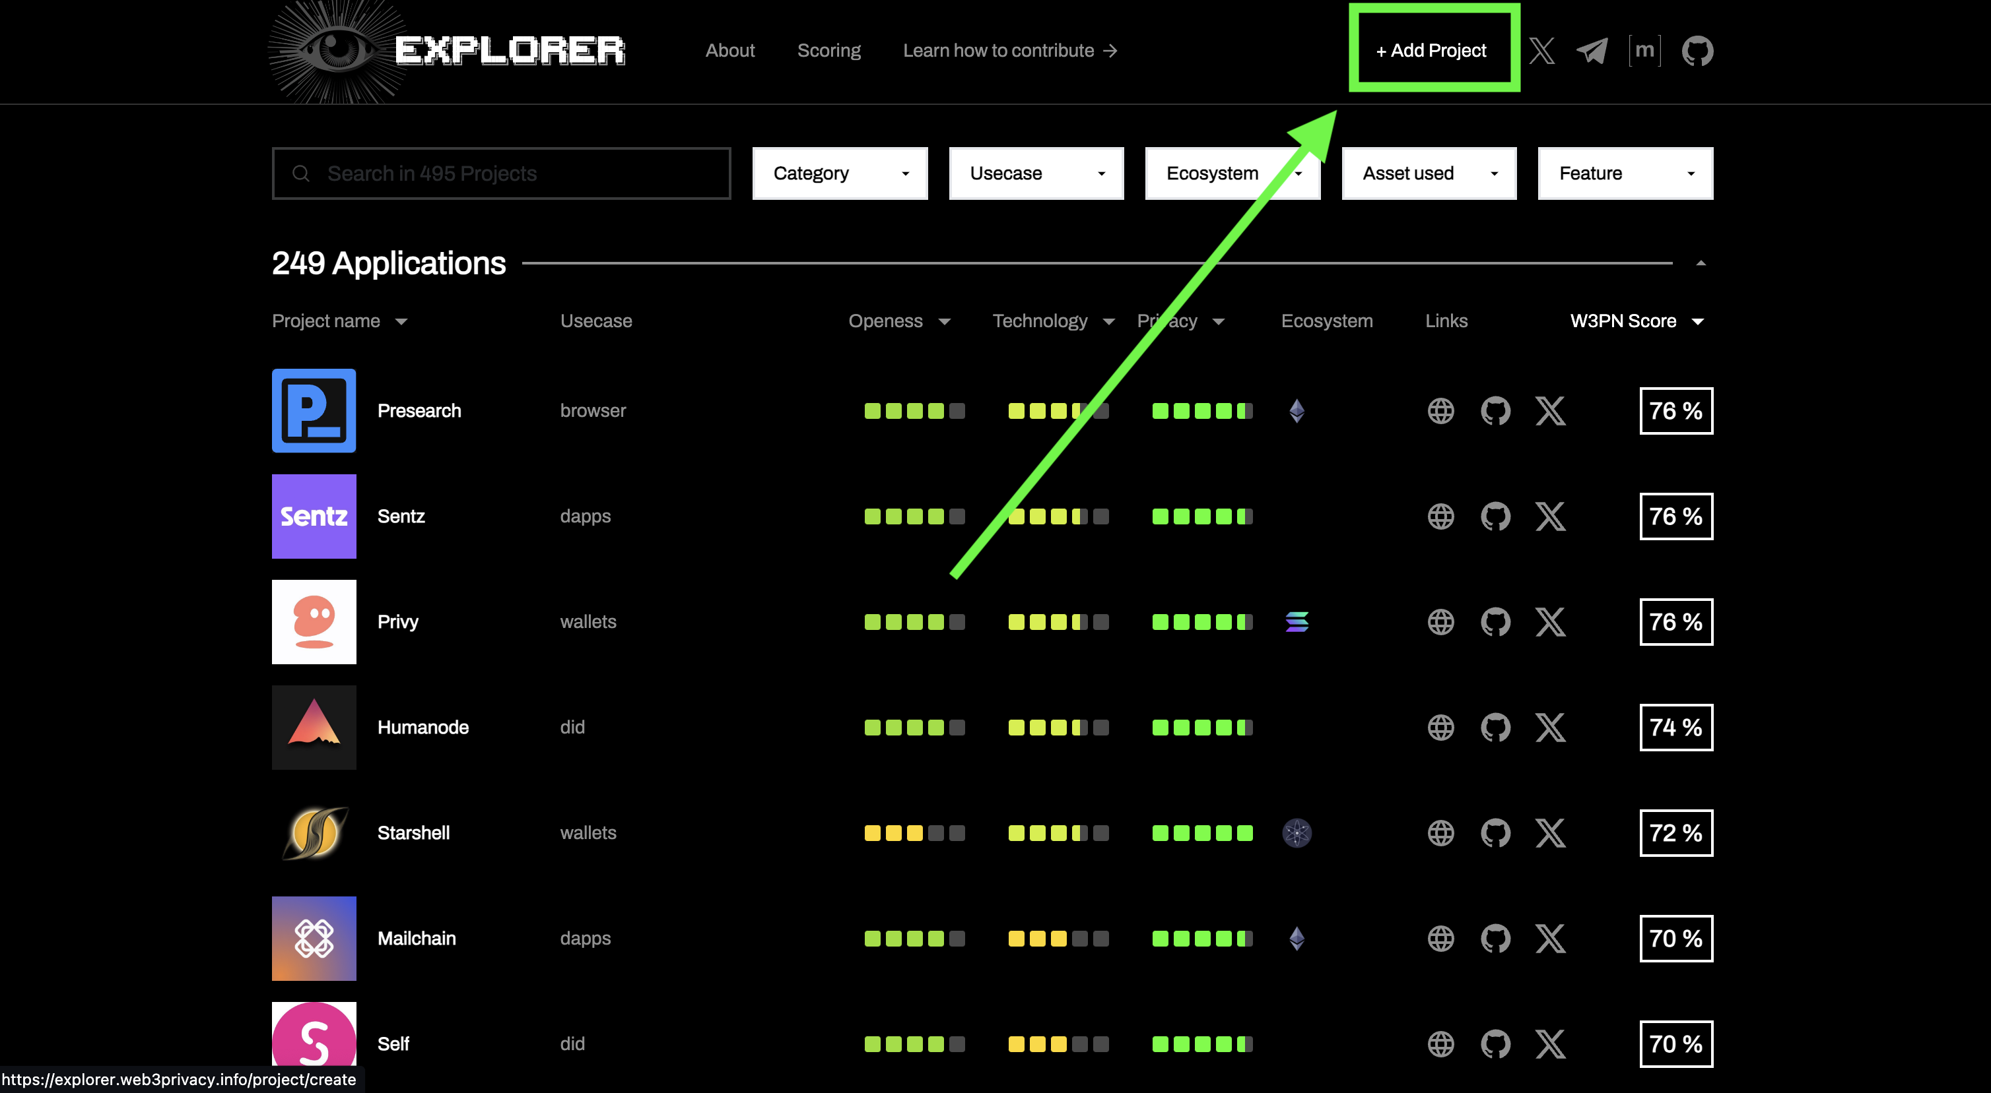
Task: Click Presearch Ethereum ecosystem icon
Action: (x=1297, y=411)
